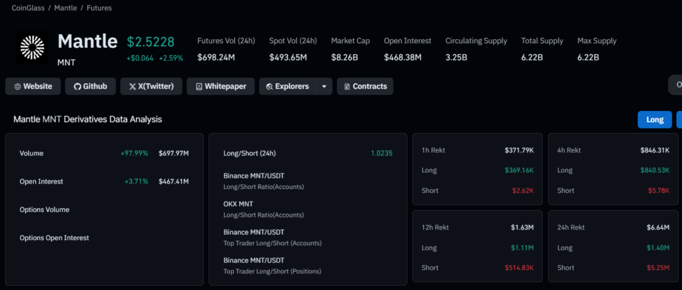
Task: Select Open Interest value $467.41M
Action: (x=174, y=182)
